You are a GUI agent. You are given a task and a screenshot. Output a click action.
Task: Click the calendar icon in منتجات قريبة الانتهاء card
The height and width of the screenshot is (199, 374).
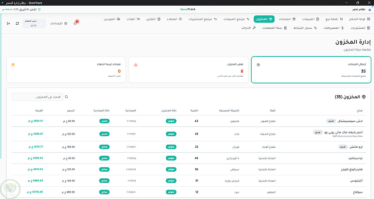(x=13, y=65)
